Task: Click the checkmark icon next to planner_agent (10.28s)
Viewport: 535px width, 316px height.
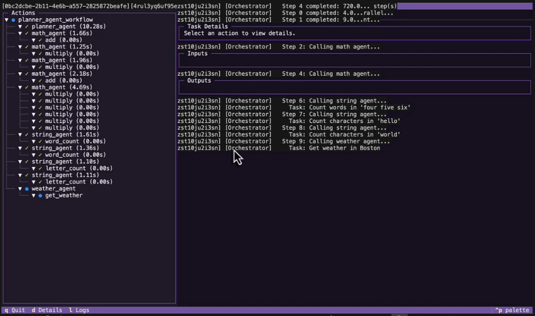Action: click(27, 27)
